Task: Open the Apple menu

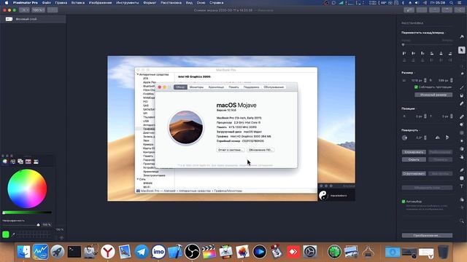Action: click(7, 3)
